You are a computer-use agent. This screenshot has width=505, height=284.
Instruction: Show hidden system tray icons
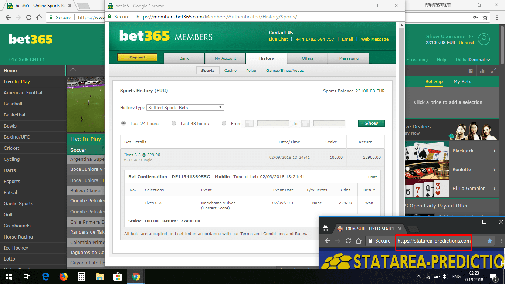(x=419, y=277)
